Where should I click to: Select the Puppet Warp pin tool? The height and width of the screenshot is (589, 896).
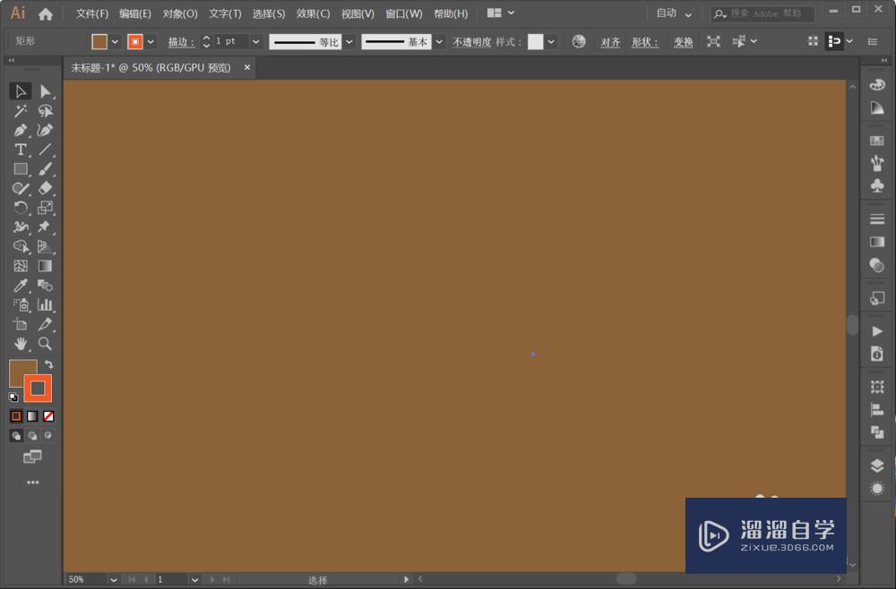[45, 227]
